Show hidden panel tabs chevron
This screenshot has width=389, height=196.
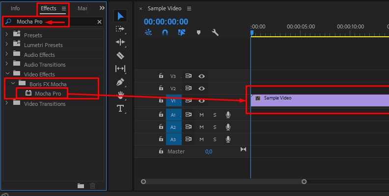click(x=102, y=8)
